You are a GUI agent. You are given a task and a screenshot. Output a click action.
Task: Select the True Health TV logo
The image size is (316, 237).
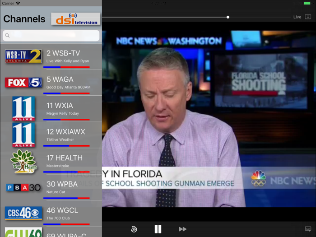(24, 162)
